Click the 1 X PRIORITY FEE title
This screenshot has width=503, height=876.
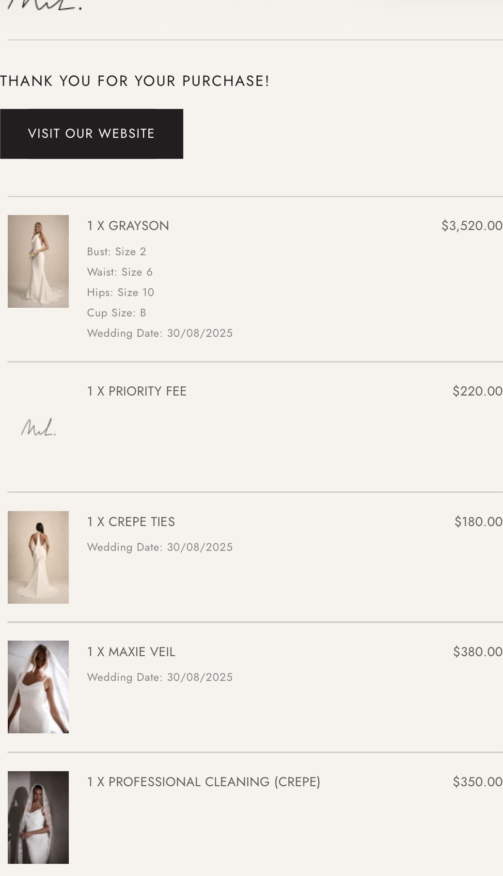tap(137, 391)
